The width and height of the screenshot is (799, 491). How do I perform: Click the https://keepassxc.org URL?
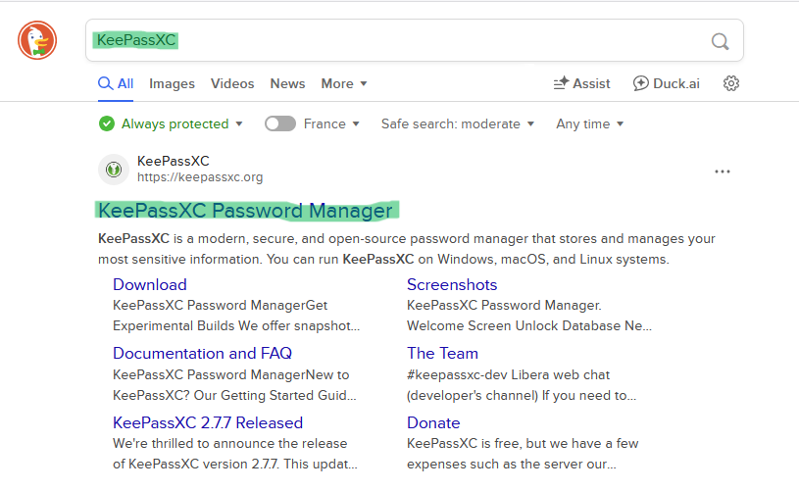(200, 177)
